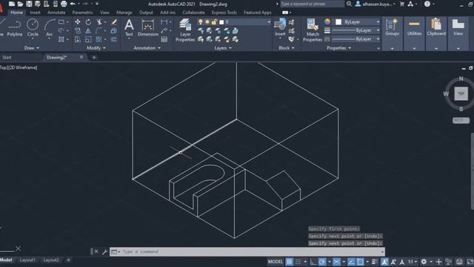The height and width of the screenshot is (267, 474).
Task: Open the Insert ribbon tab
Action: (x=35, y=13)
